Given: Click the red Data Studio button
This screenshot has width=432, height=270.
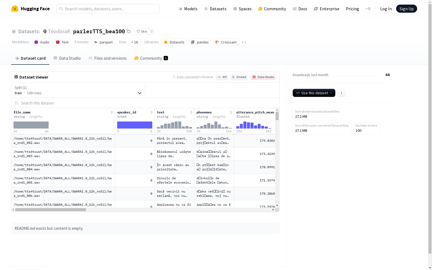Looking at the screenshot, I should pyautogui.click(x=263, y=77).
